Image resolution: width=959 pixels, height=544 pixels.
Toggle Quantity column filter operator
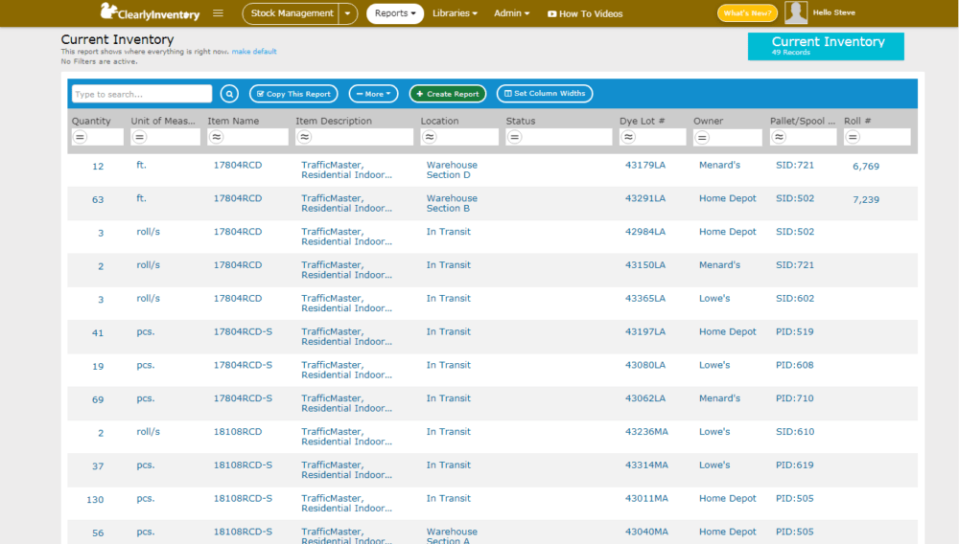81,137
